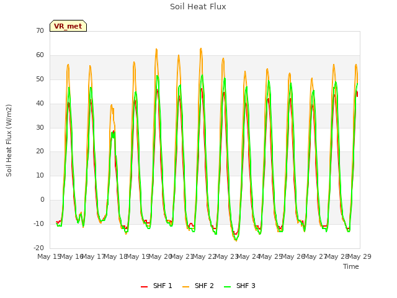
Task: Click the May 17 x-axis label
Action: click(94, 256)
